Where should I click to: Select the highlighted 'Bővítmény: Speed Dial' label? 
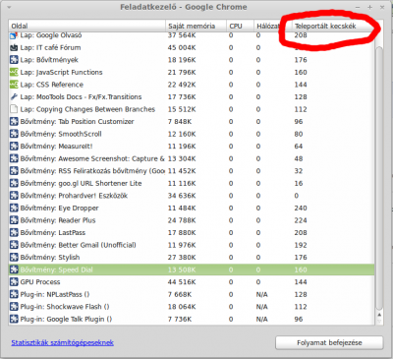coord(56,269)
